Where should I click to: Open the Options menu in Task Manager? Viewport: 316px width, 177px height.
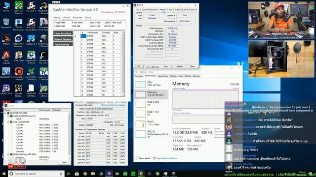click(143, 72)
